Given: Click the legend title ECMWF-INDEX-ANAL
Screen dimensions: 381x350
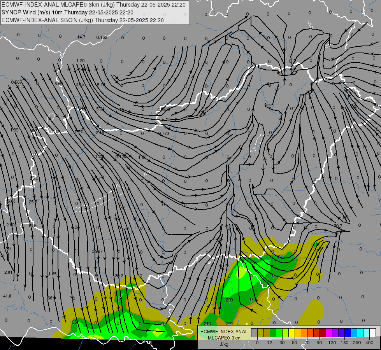Looking at the screenshot, I should (224, 332).
